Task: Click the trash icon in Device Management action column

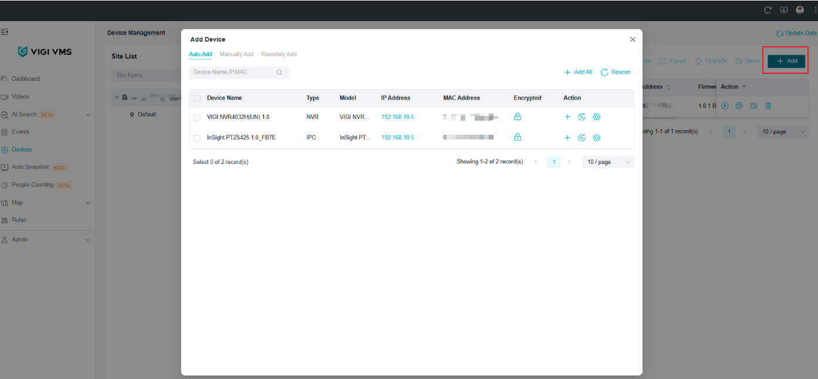Action: [x=768, y=106]
